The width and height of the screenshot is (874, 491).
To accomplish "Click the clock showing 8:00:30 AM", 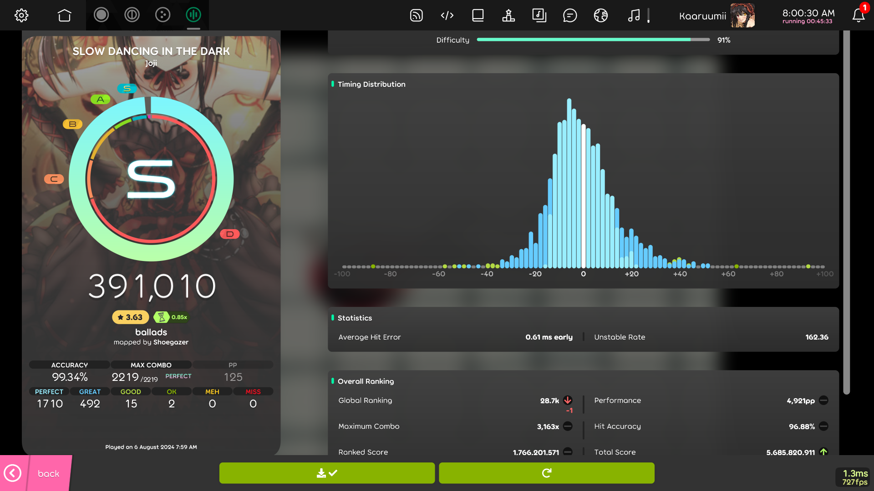I will [808, 13].
